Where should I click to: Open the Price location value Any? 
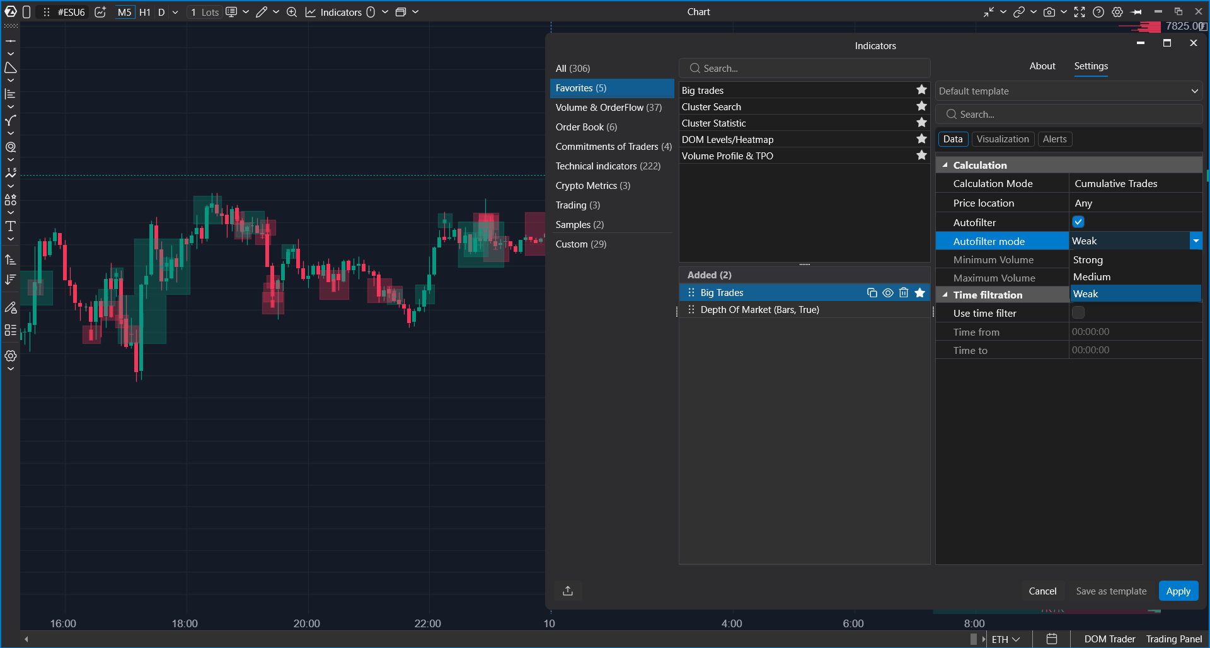[x=1136, y=203]
